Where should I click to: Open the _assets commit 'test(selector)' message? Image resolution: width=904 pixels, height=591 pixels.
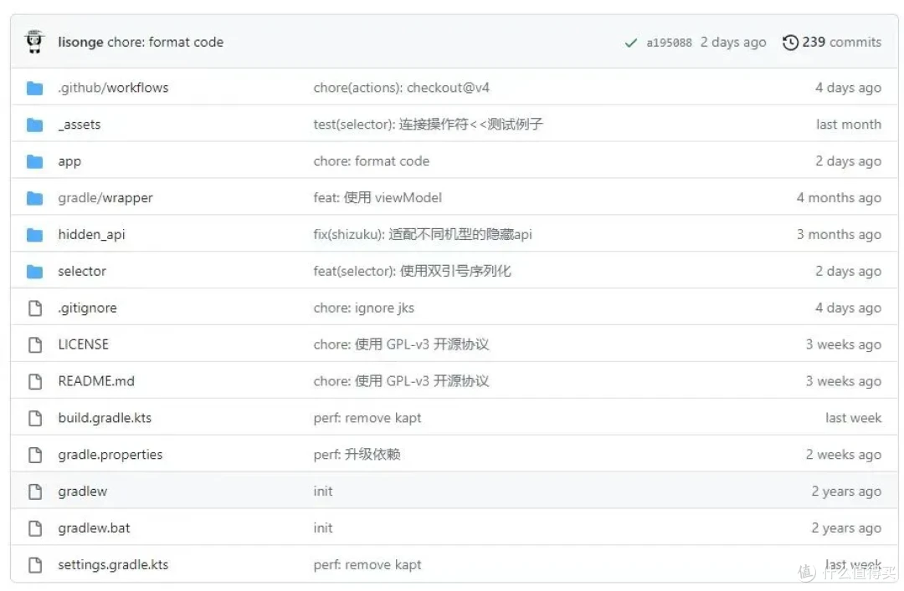pos(428,125)
